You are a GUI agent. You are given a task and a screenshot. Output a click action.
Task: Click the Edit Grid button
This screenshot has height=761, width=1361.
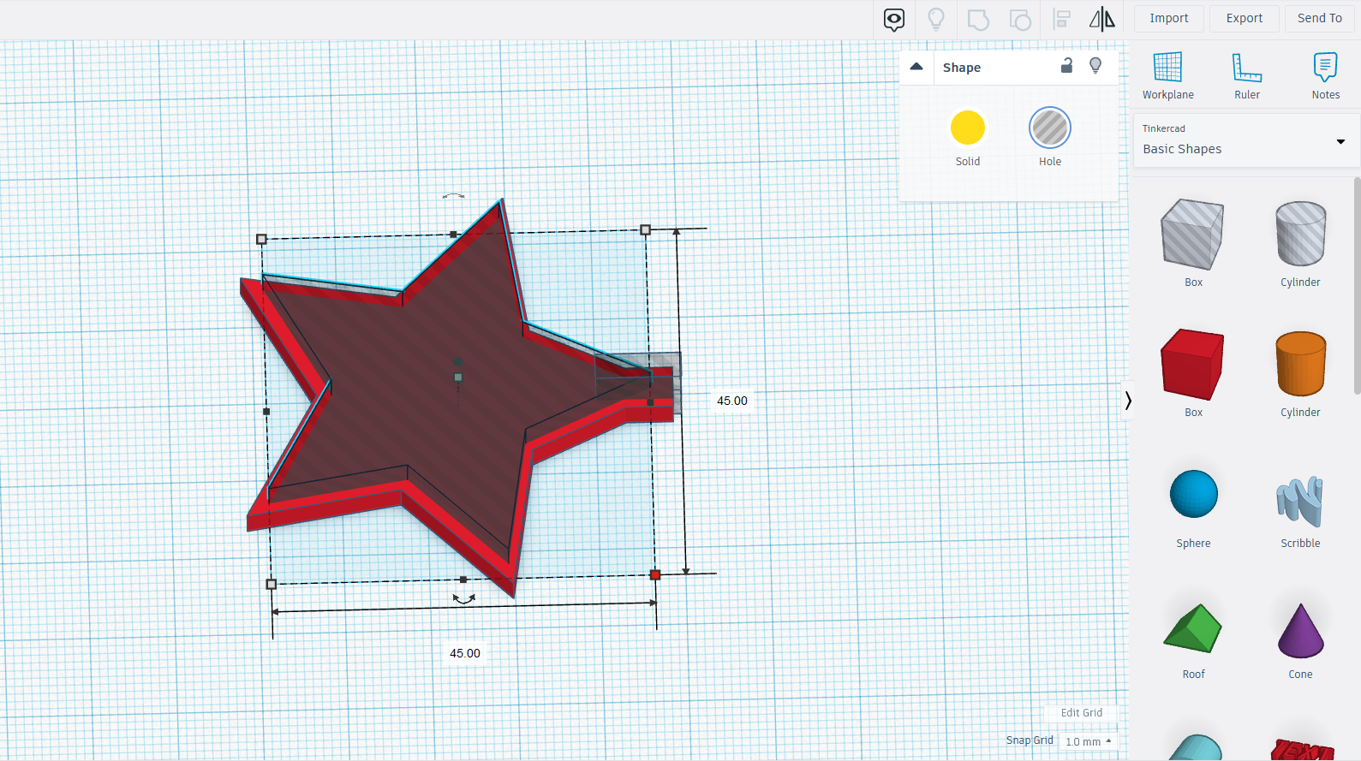(1081, 712)
